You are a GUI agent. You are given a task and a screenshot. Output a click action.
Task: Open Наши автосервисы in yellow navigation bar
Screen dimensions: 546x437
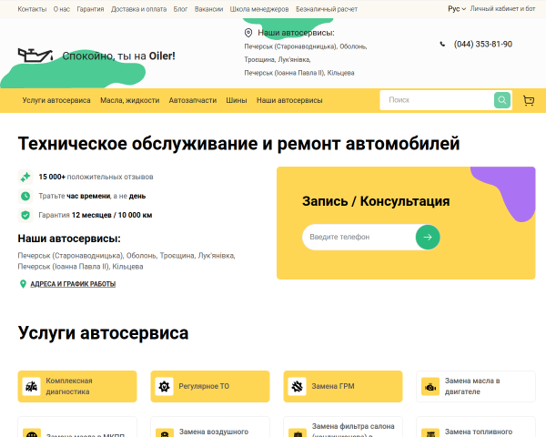click(289, 100)
